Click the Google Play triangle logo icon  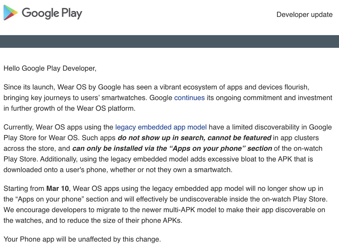click(10, 13)
